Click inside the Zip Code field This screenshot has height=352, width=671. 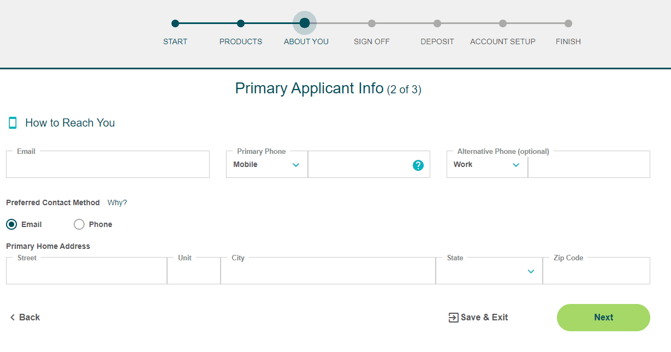pyautogui.click(x=595, y=271)
